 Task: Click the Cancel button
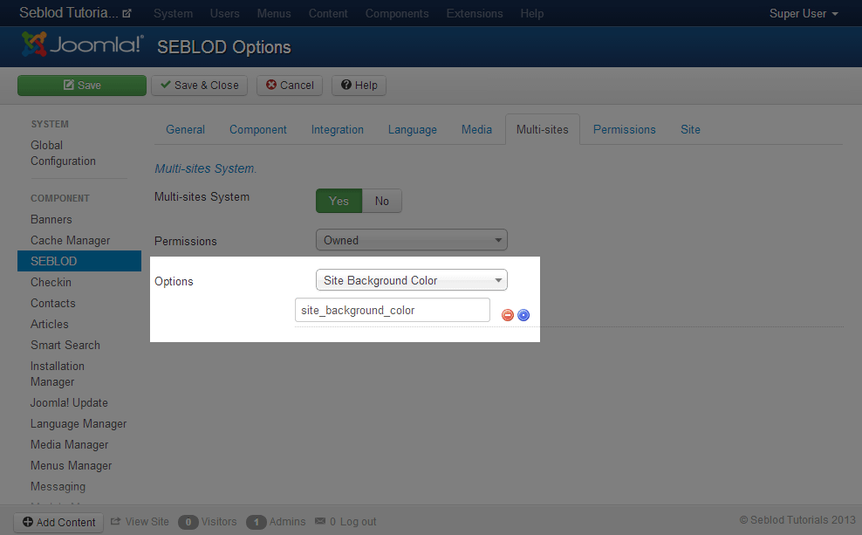pos(290,86)
